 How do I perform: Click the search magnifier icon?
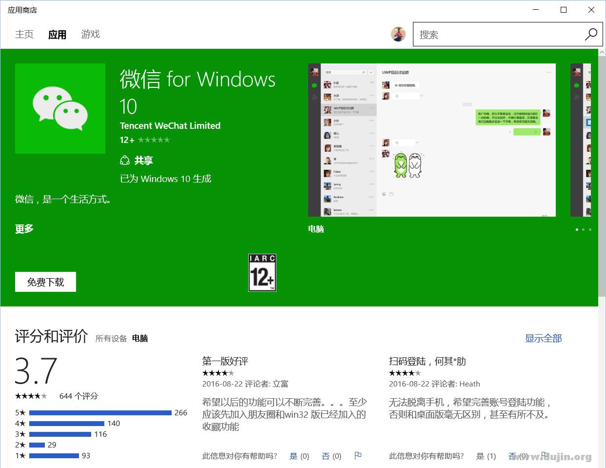pyautogui.click(x=590, y=34)
